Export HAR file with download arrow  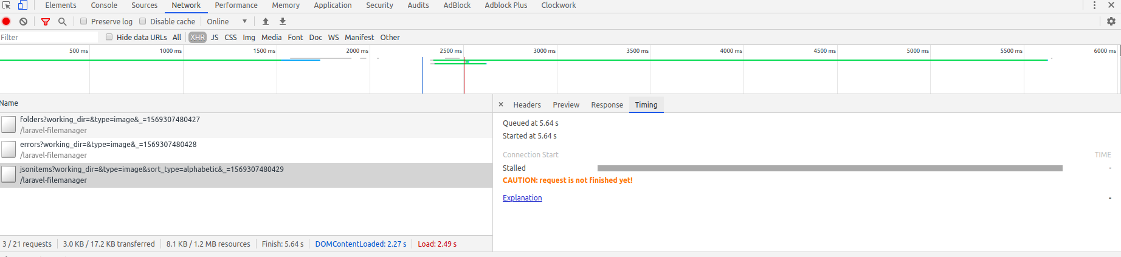click(283, 21)
